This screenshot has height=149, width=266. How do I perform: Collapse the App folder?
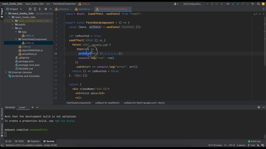(16, 32)
